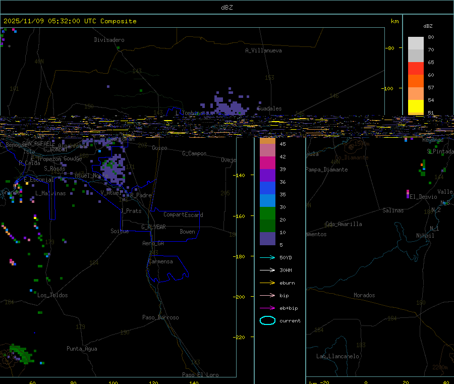Click the Divisadero map label
This screenshot has width=454, height=384.
click(109, 40)
